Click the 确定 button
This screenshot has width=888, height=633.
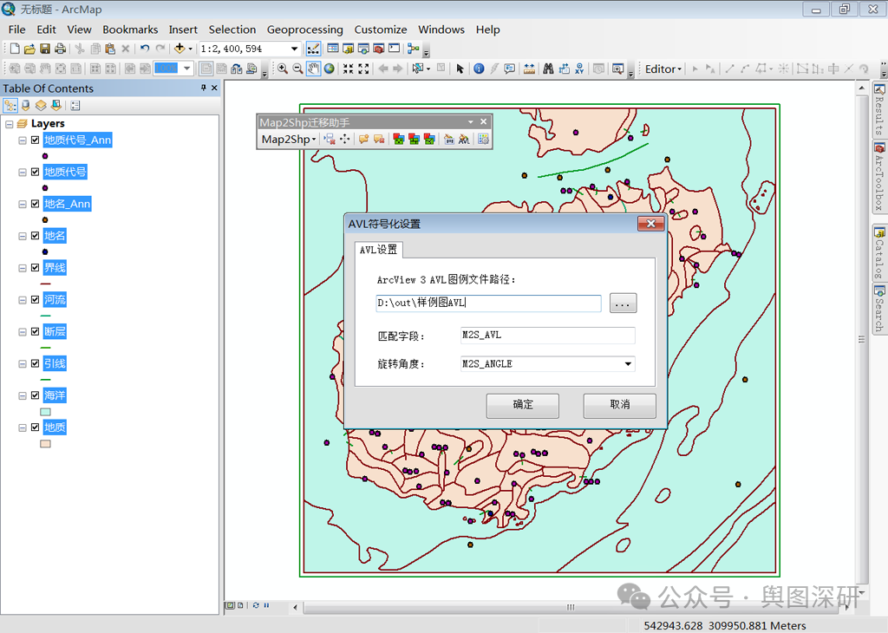pos(523,406)
